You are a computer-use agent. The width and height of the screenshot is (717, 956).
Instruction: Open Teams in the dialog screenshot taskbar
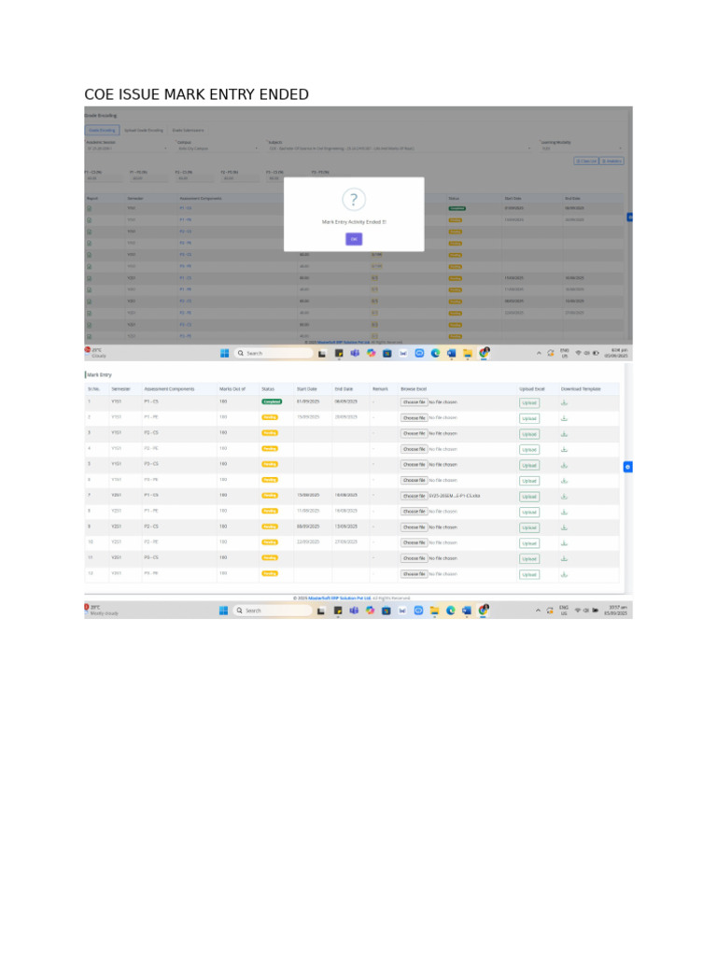(x=355, y=353)
